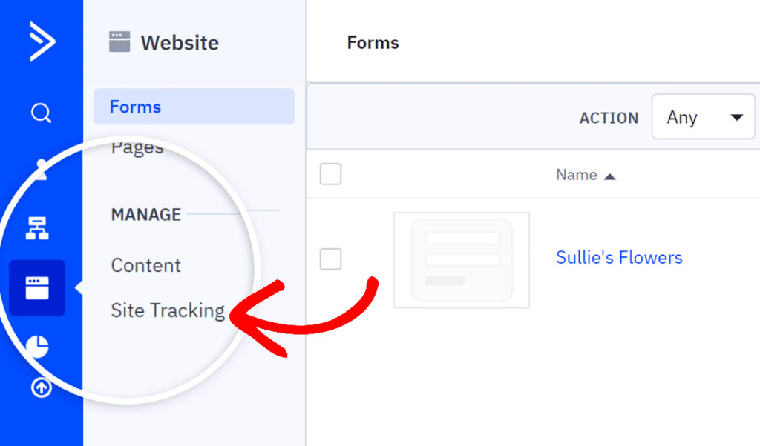760x446 pixels.
Task: Check the select-all checkbox above the form list
Action: coord(330,174)
